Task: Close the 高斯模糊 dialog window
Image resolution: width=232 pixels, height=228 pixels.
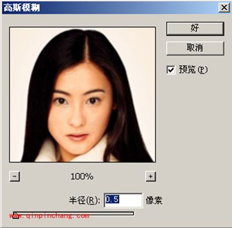Action: [224, 8]
